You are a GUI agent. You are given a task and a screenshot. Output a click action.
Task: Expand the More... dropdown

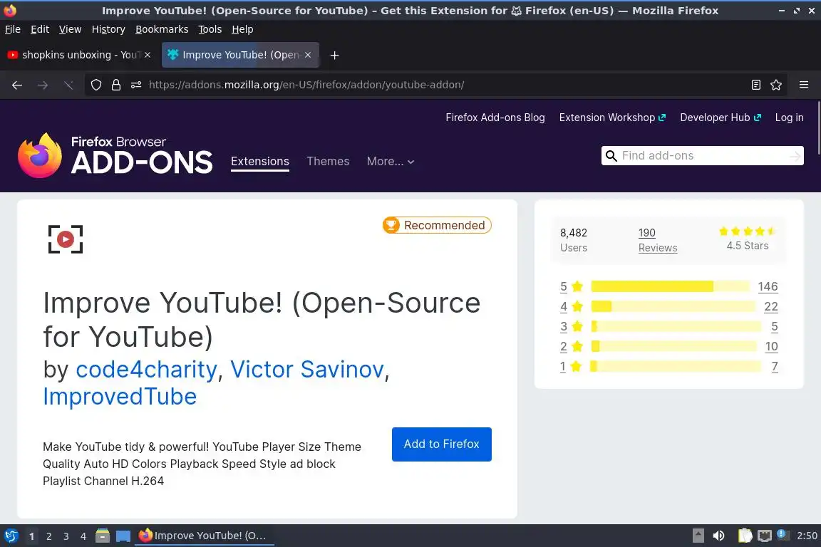[391, 161]
